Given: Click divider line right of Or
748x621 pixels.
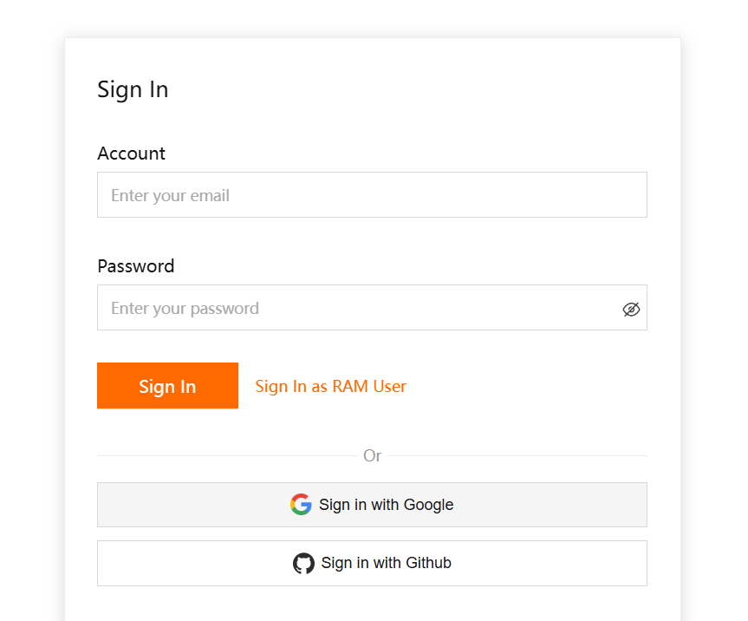Looking at the screenshot, I should (x=520, y=455).
